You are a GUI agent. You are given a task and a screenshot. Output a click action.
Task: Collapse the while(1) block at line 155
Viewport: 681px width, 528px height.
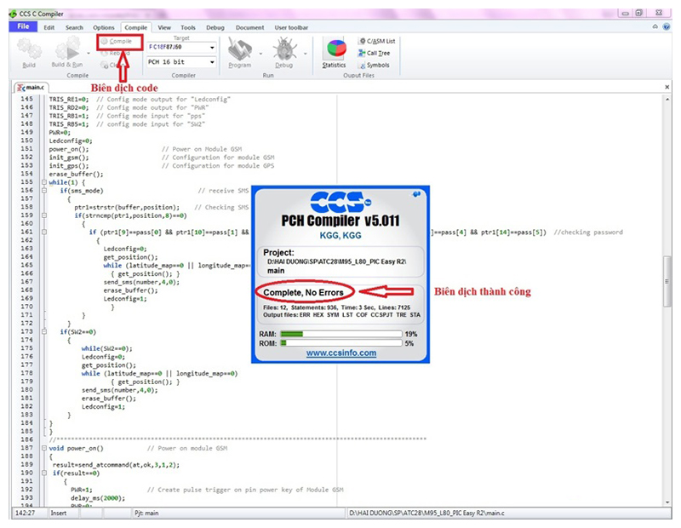(44, 182)
